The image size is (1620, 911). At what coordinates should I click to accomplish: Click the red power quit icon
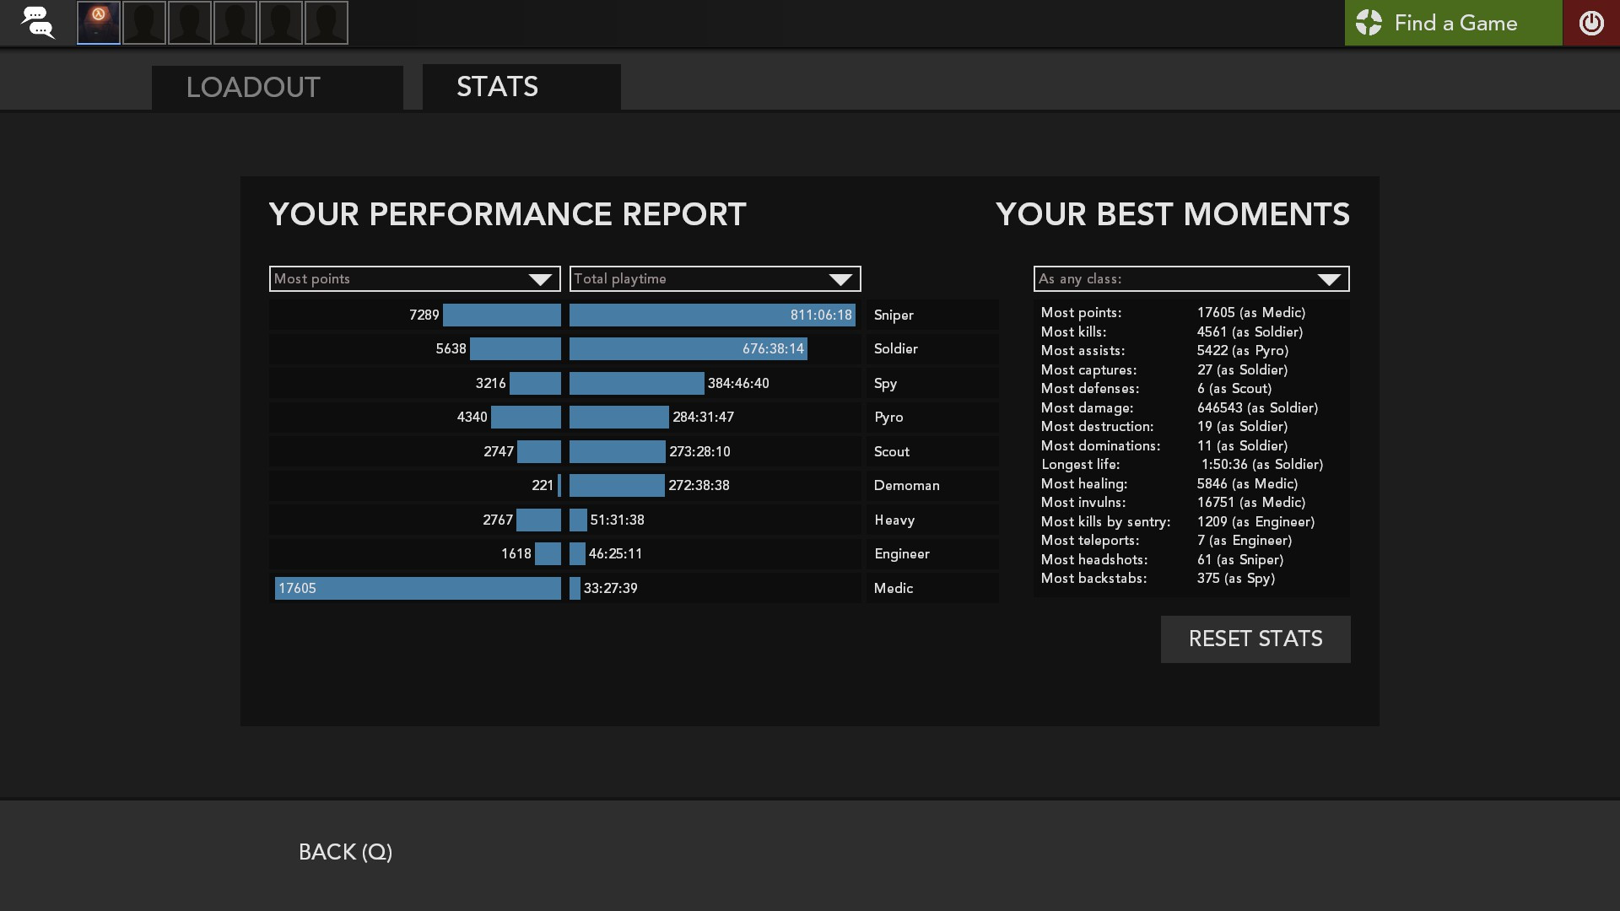pyautogui.click(x=1590, y=23)
